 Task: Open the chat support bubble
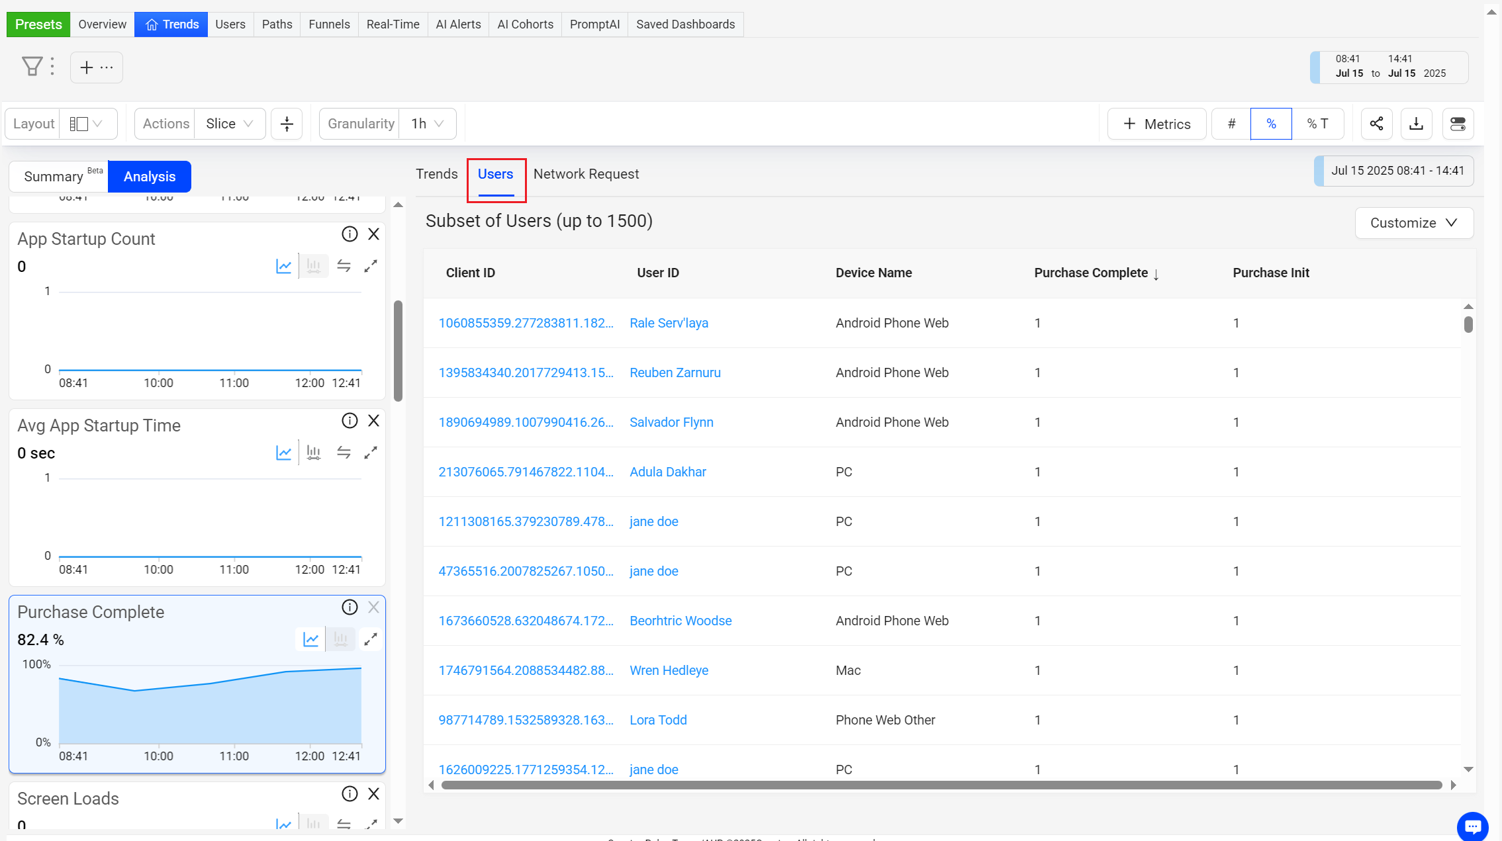1472,826
